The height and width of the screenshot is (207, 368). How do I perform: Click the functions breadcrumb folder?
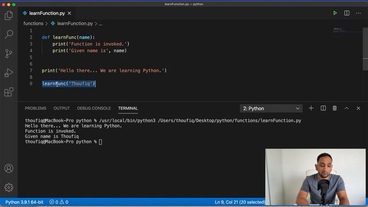click(33, 24)
